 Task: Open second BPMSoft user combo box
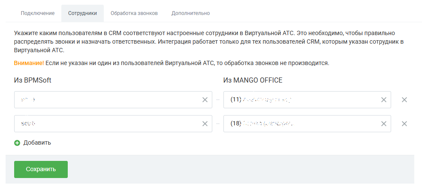113,124
